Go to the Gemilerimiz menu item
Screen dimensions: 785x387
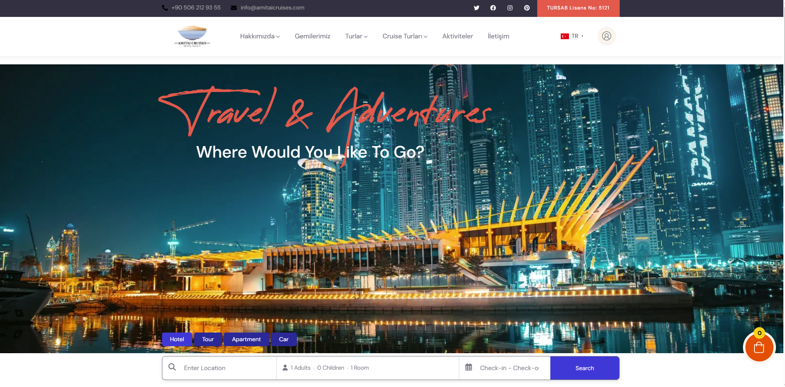(x=313, y=36)
